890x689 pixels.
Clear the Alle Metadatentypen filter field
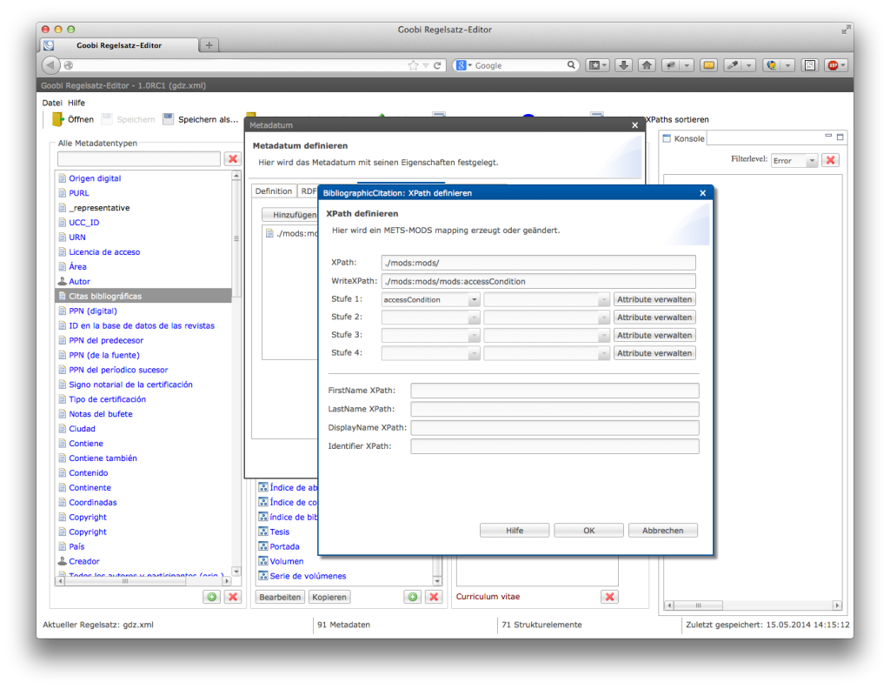point(233,159)
